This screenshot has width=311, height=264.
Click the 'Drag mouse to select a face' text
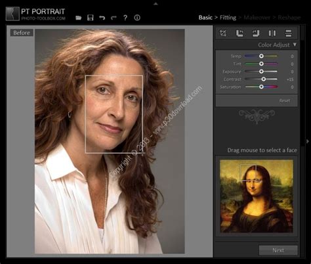click(262, 150)
